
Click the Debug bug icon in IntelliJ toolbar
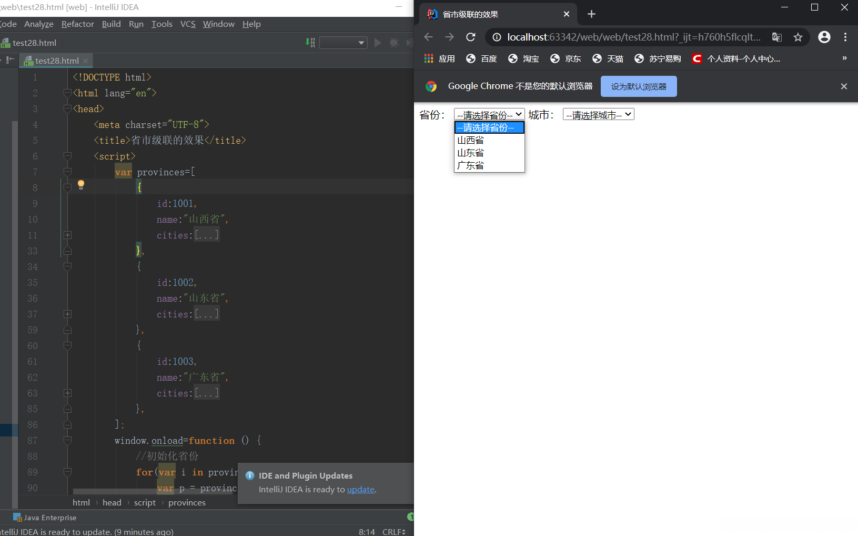click(394, 43)
